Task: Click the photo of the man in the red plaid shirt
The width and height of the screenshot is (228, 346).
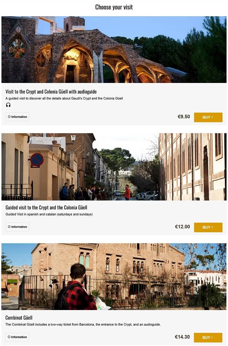Action: coord(114,276)
